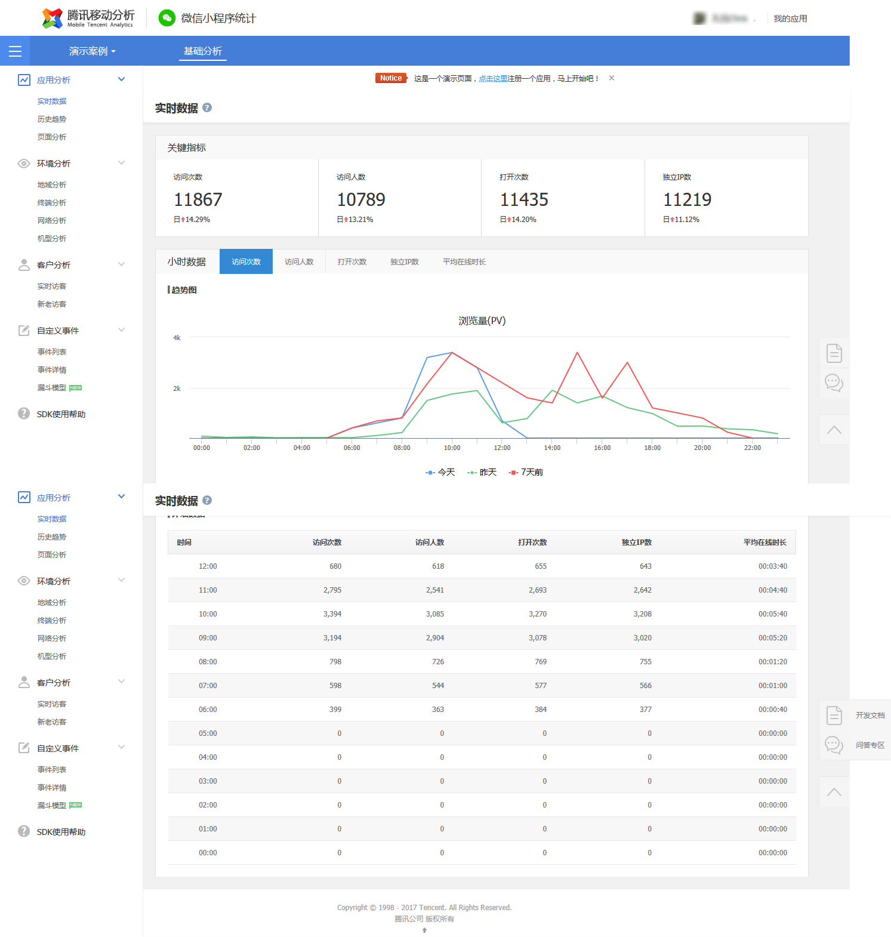Click the 00:05:40 duration cell in the table
The width and height of the screenshot is (891, 937).
click(x=773, y=614)
